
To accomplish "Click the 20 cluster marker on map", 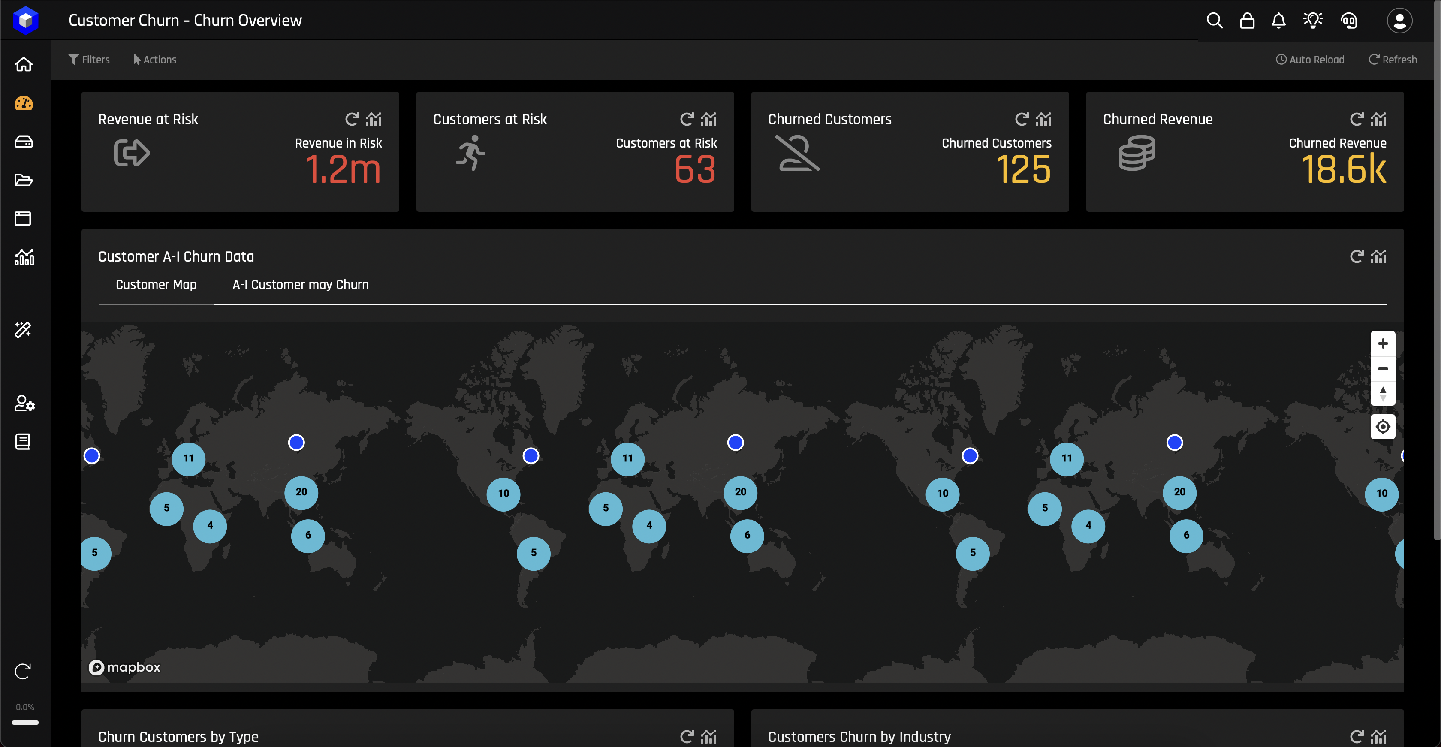I will point(740,492).
